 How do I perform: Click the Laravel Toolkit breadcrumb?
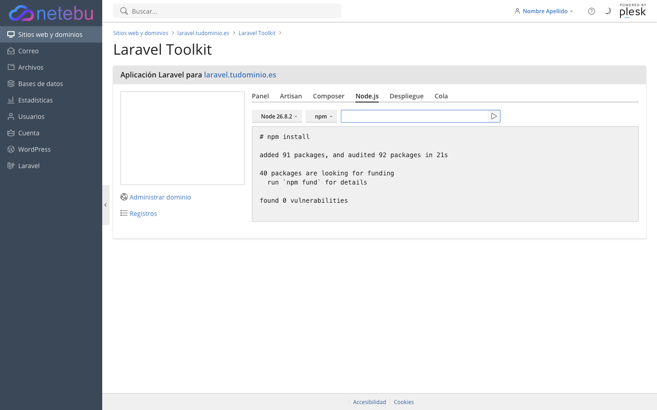pyautogui.click(x=257, y=33)
